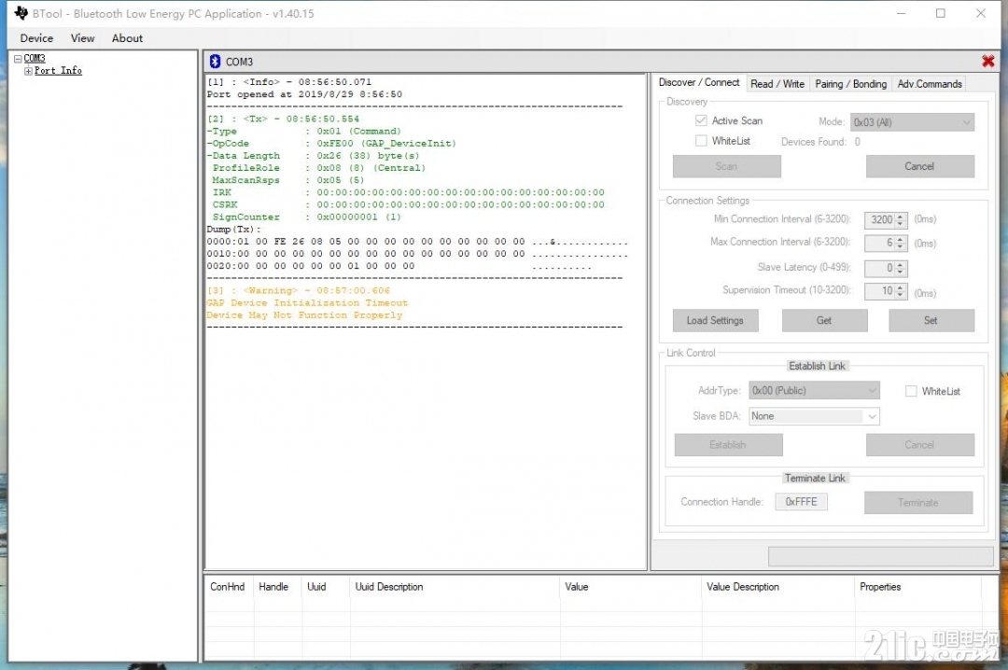Click the Scan button
This screenshot has height=670, width=1008.
click(726, 166)
